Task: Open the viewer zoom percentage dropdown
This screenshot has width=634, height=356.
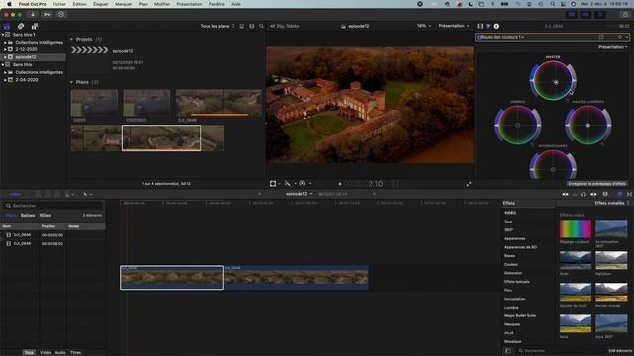Action: (424, 26)
